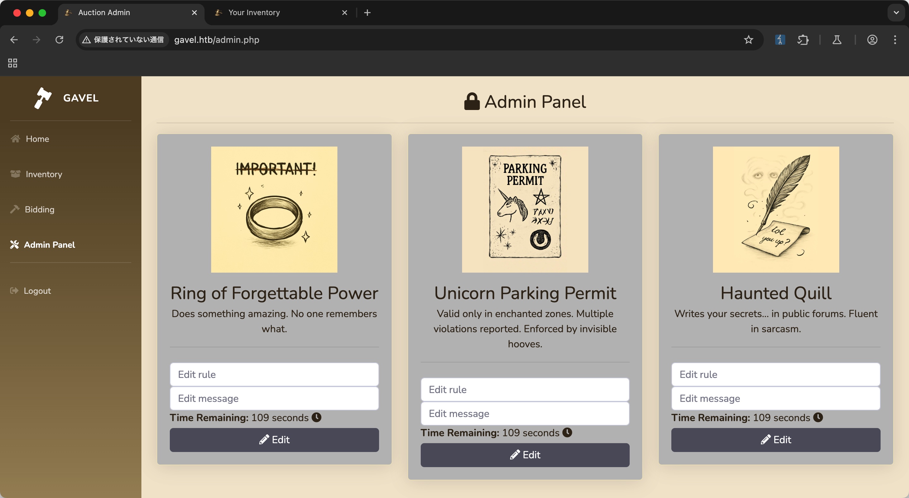The height and width of the screenshot is (498, 909).
Task: Focus Edit rule field for Ring of Forgettable Power
Action: point(274,374)
